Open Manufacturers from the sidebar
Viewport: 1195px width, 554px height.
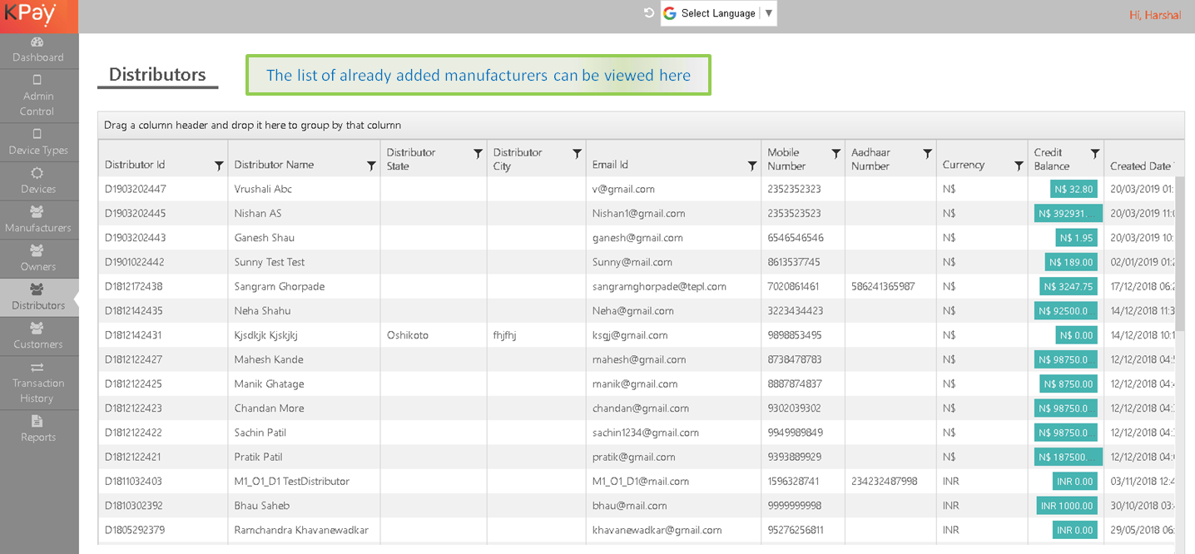coord(37,220)
